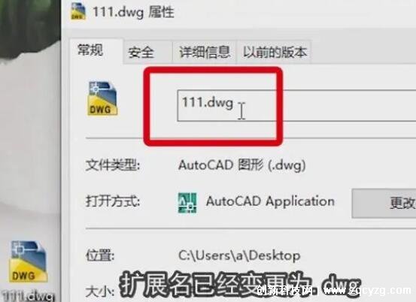
Task: Click the 位置 label
Action: pos(100,255)
